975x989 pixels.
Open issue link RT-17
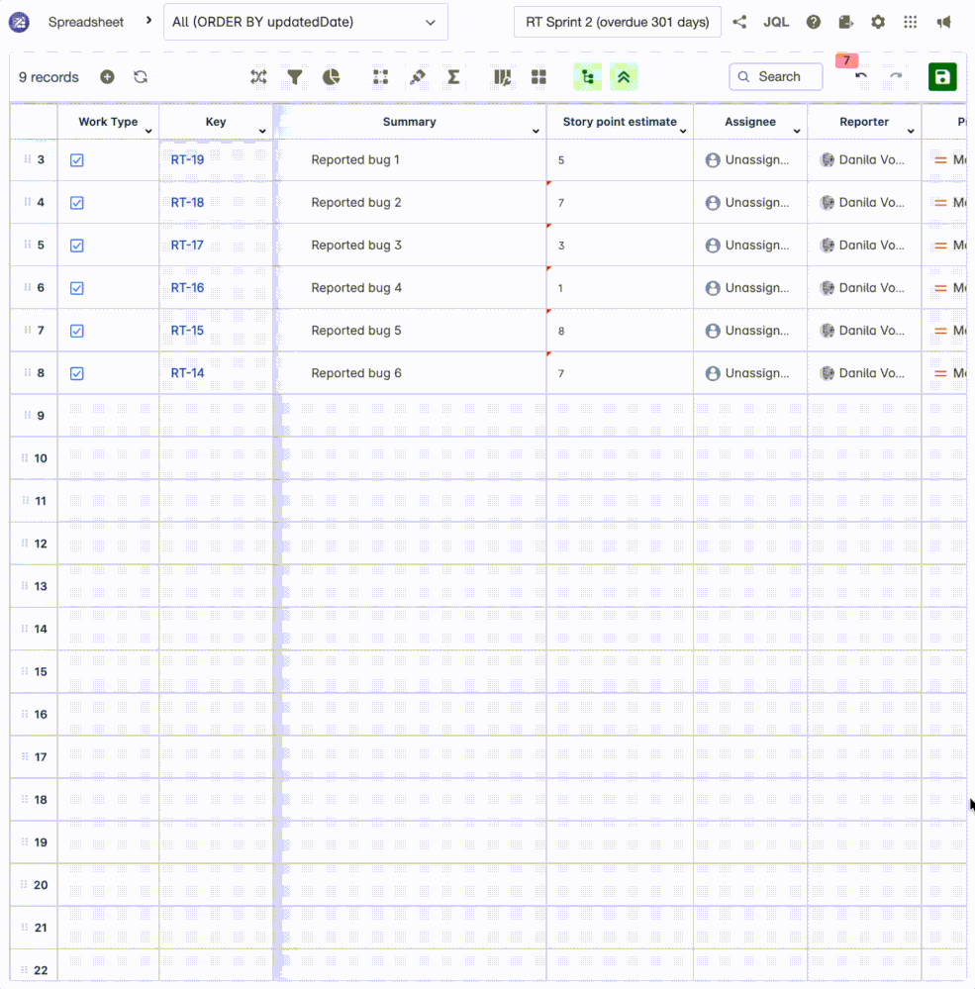point(187,245)
